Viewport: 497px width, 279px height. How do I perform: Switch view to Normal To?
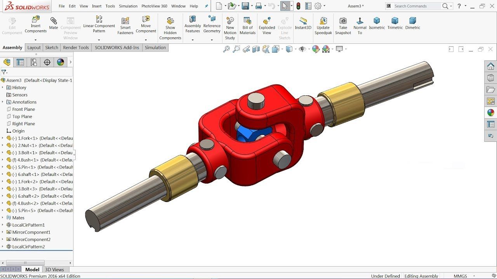pos(360,26)
